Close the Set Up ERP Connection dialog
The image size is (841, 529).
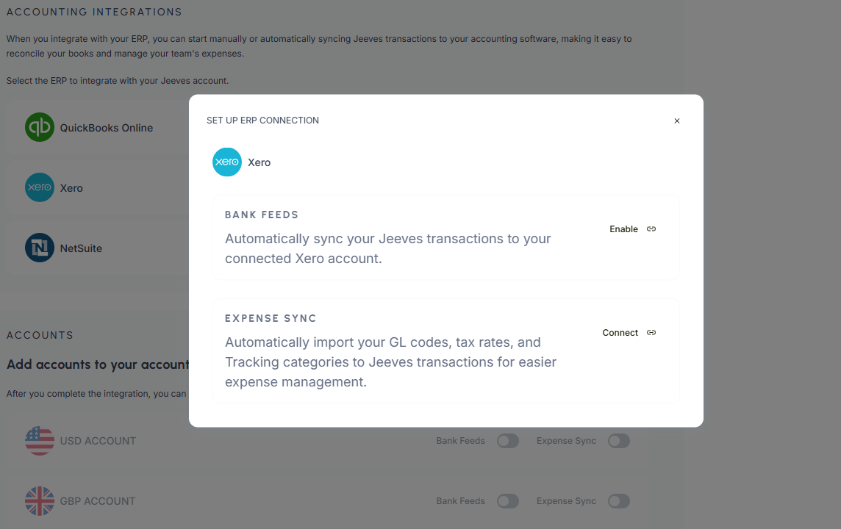click(x=677, y=121)
